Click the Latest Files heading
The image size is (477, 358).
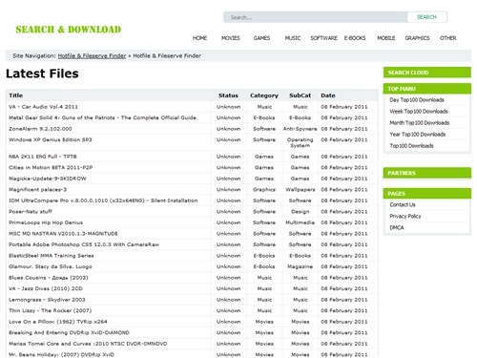click(42, 74)
